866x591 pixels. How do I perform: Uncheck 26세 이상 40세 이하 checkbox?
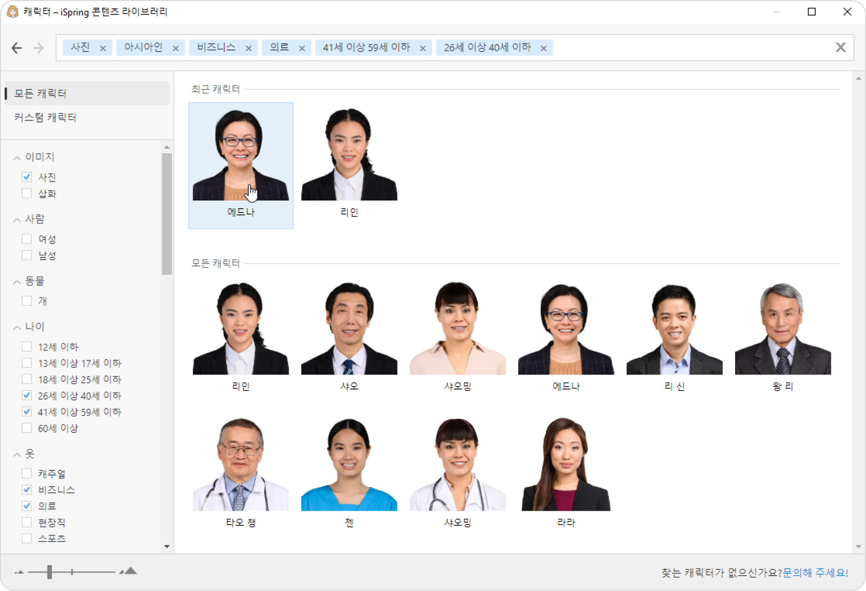coord(27,396)
